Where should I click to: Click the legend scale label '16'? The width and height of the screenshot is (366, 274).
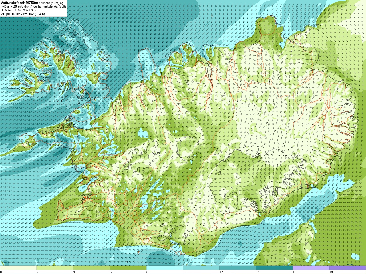click(294, 272)
